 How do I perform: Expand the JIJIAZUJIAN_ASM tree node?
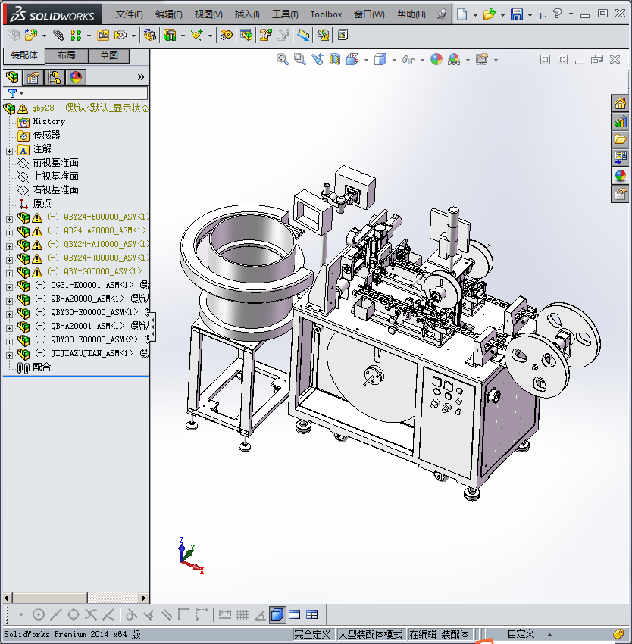(9, 354)
